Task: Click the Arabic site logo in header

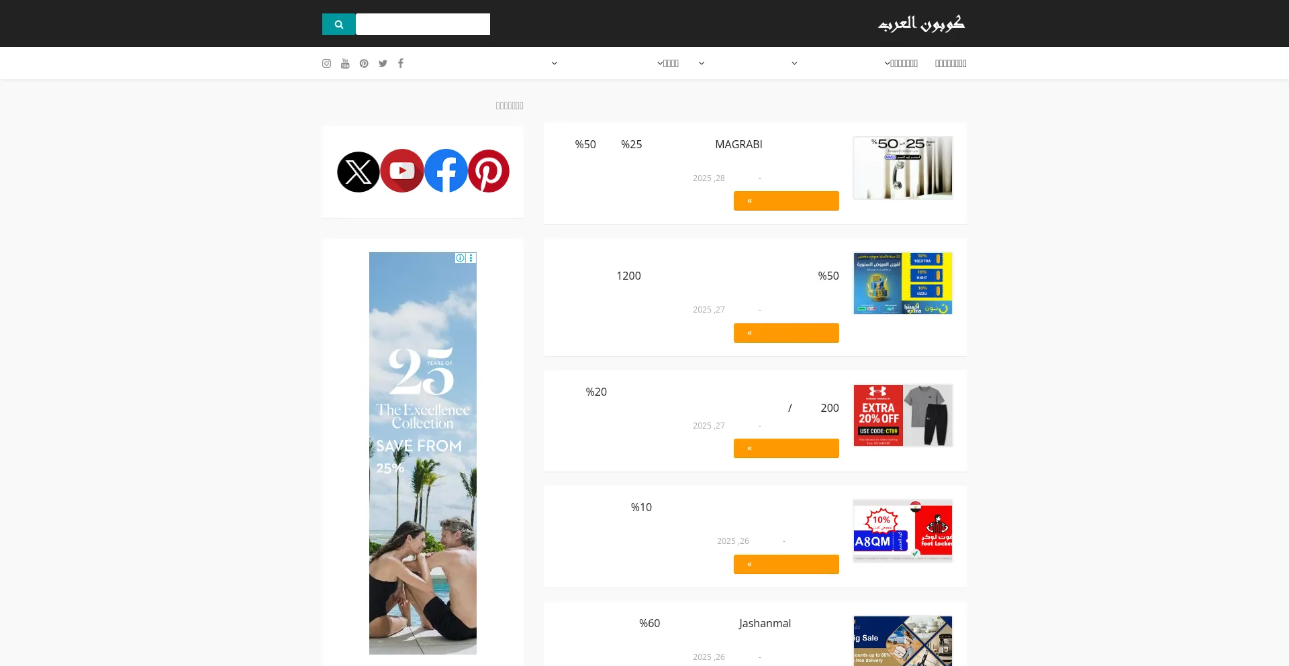Action: [921, 24]
